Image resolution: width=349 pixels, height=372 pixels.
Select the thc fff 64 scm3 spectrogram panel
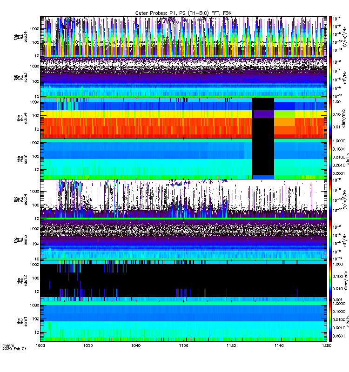coord(183,240)
